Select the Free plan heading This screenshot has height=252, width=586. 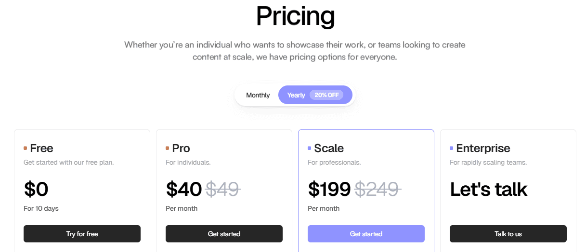click(x=41, y=148)
